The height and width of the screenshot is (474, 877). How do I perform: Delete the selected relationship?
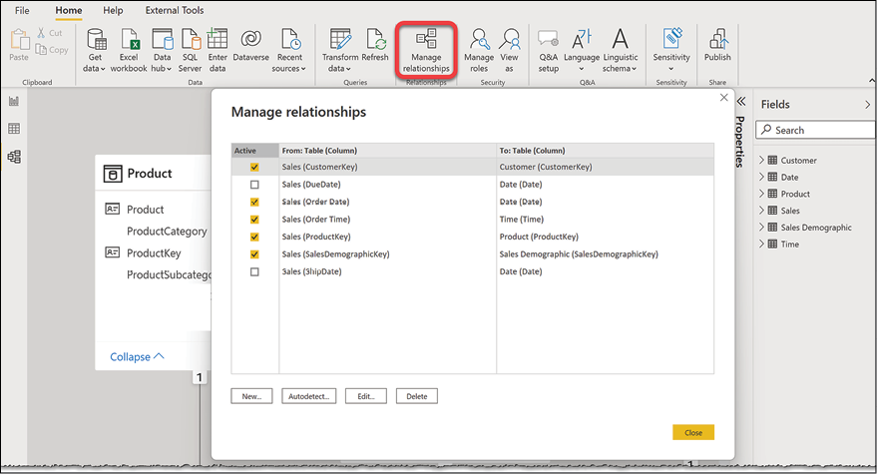pos(417,396)
